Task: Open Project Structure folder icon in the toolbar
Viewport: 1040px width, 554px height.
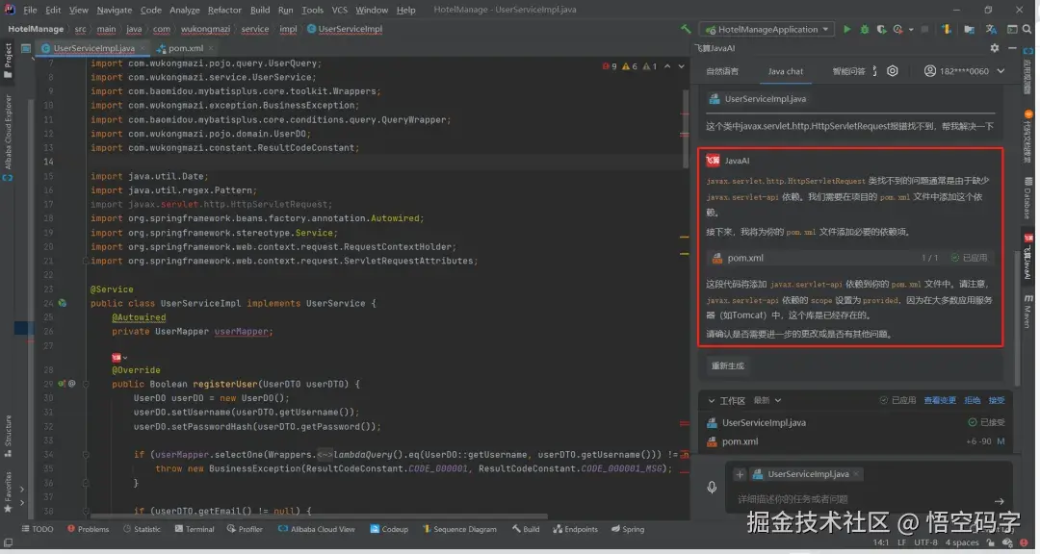Action: point(969,29)
